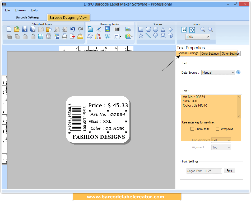This screenshot has height=201, width=251.
Task: Select the Price : $ 45.33 label text
Action: tap(108, 106)
